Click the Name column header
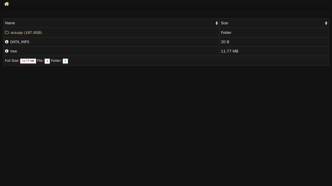Screen dimensions: 332x186 (111, 23)
